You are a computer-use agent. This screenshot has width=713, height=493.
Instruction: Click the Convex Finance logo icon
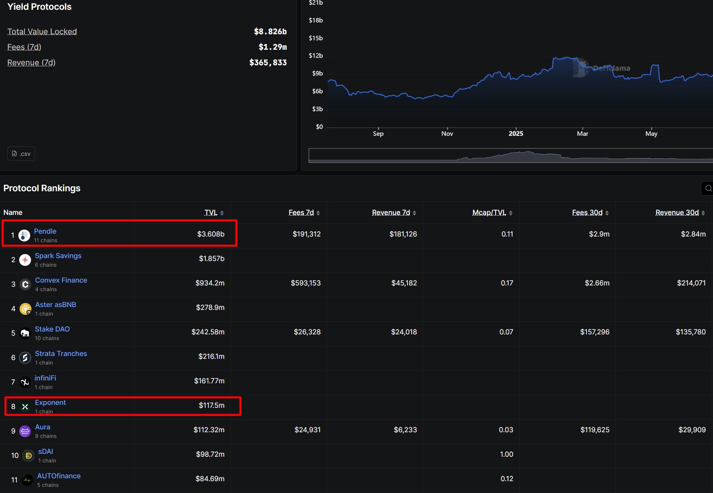(x=25, y=284)
